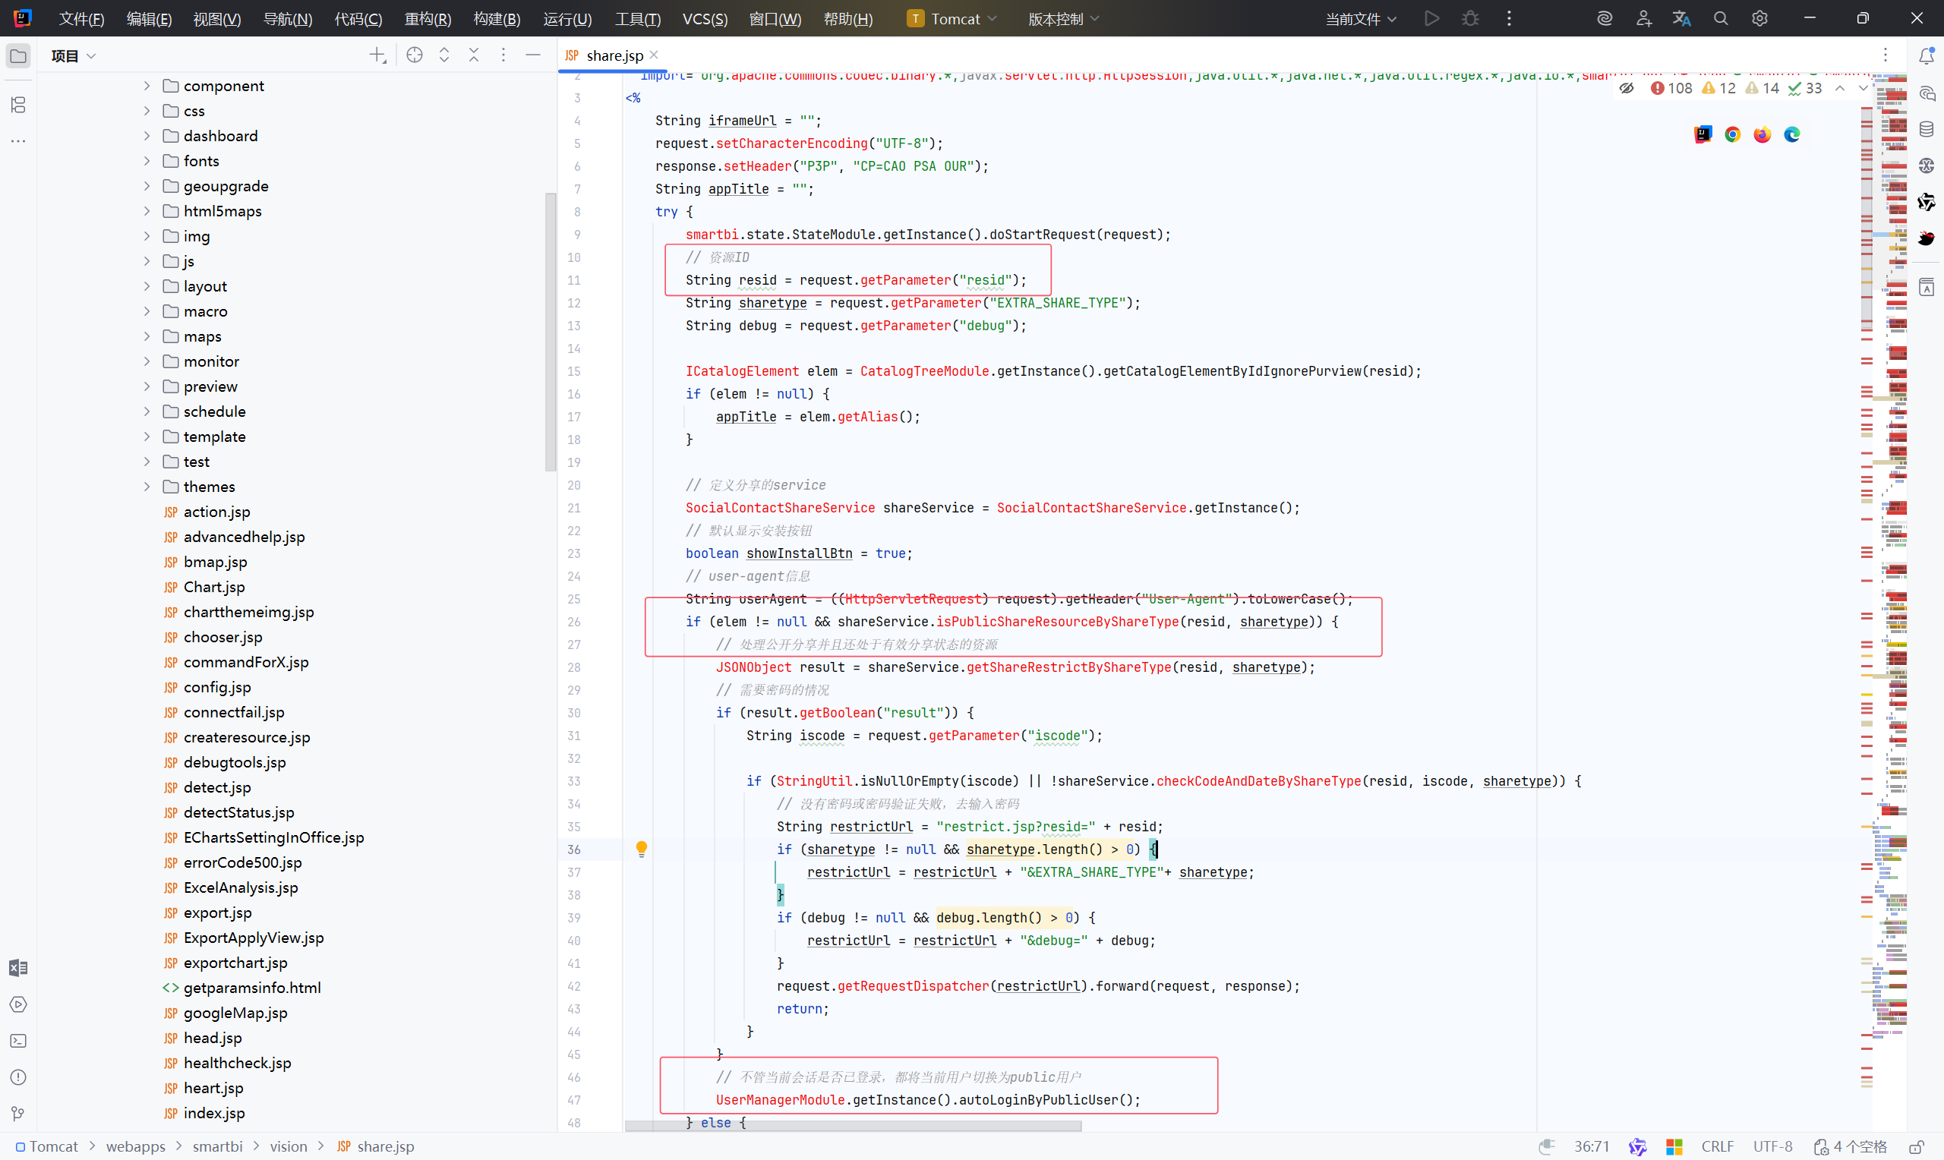Screen dimensions: 1944x1160
Task: Open the Terminal tool window
Action: coord(18,1041)
